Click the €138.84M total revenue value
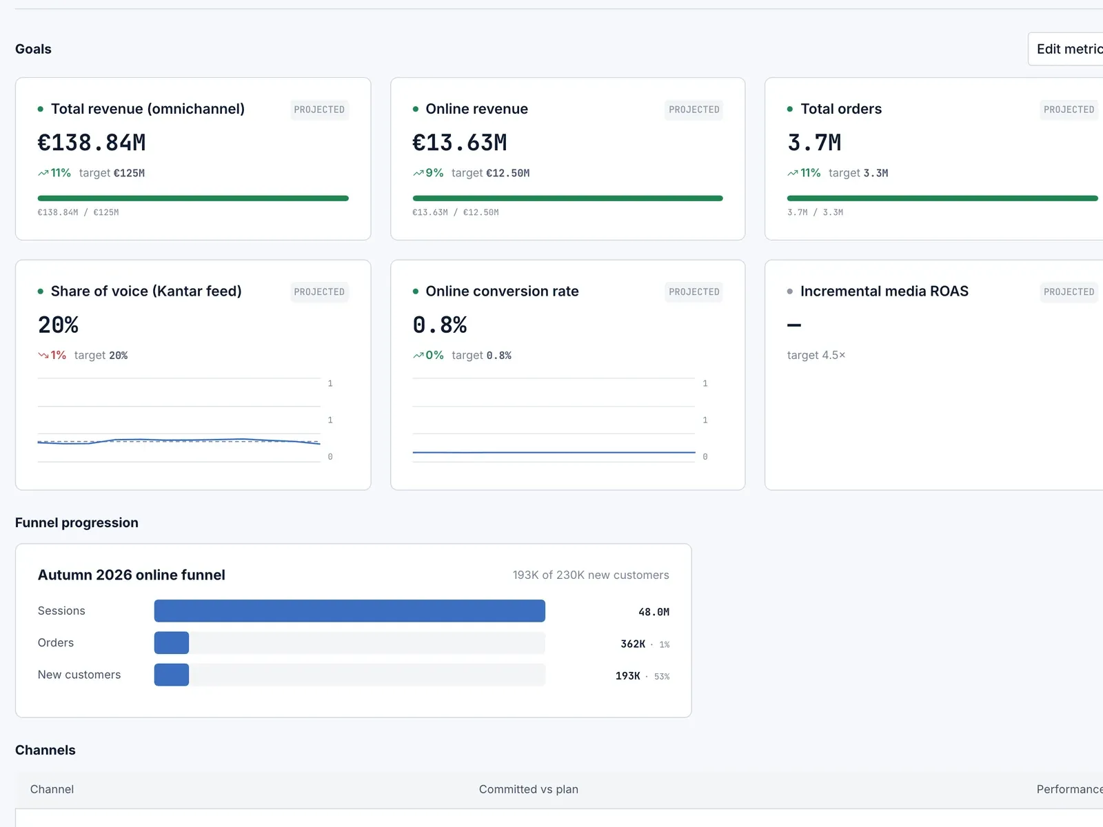Viewport: 1103px width, 827px height. pos(92,143)
